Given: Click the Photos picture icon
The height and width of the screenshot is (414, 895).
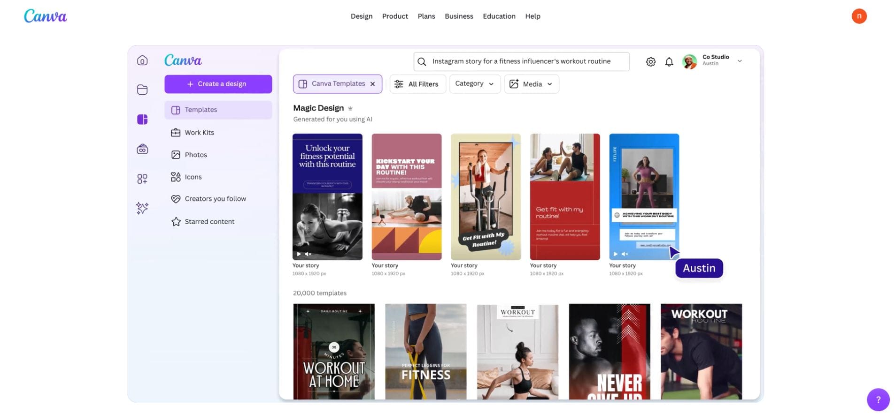Looking at the screenshot, I should (176, 155).
